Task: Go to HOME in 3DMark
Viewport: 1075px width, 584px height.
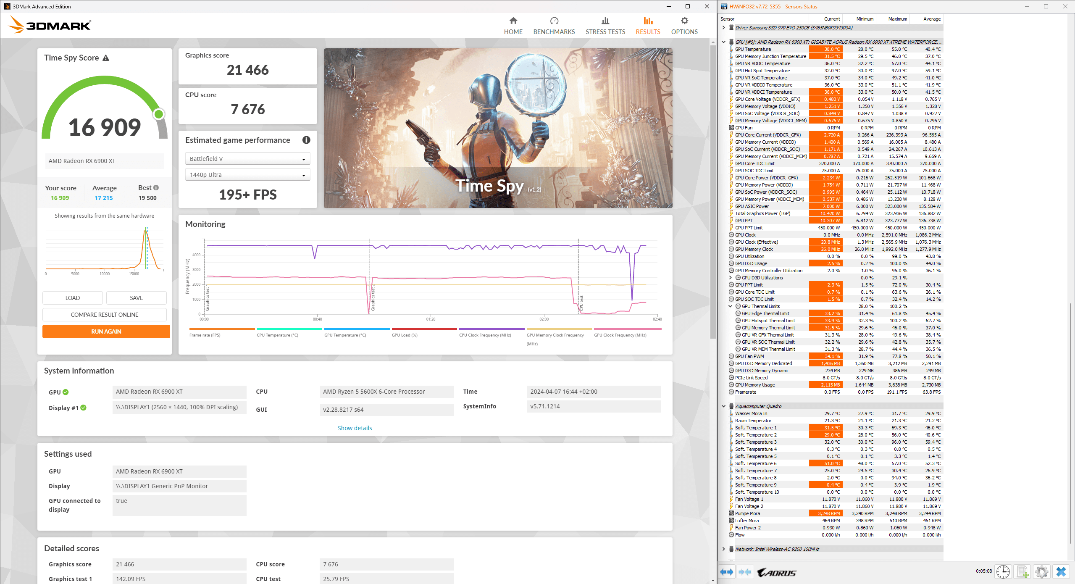Action: [513, 26]
